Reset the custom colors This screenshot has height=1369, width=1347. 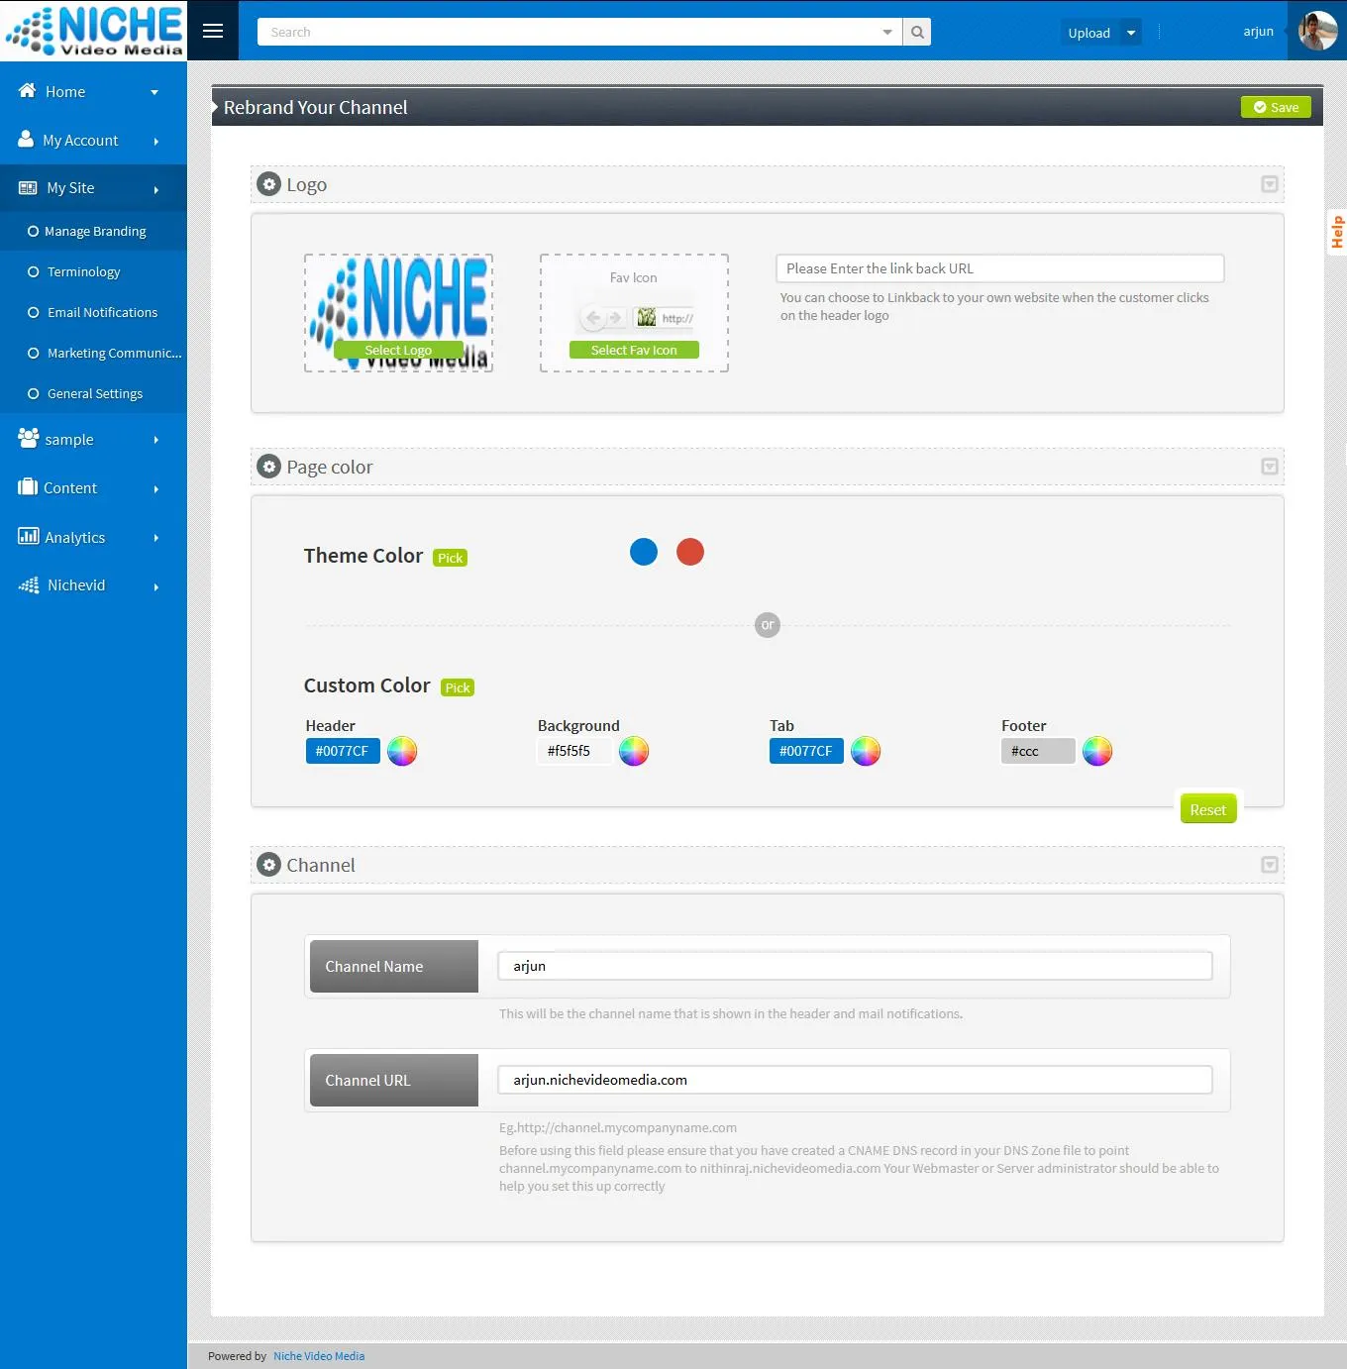(1208, 808)
